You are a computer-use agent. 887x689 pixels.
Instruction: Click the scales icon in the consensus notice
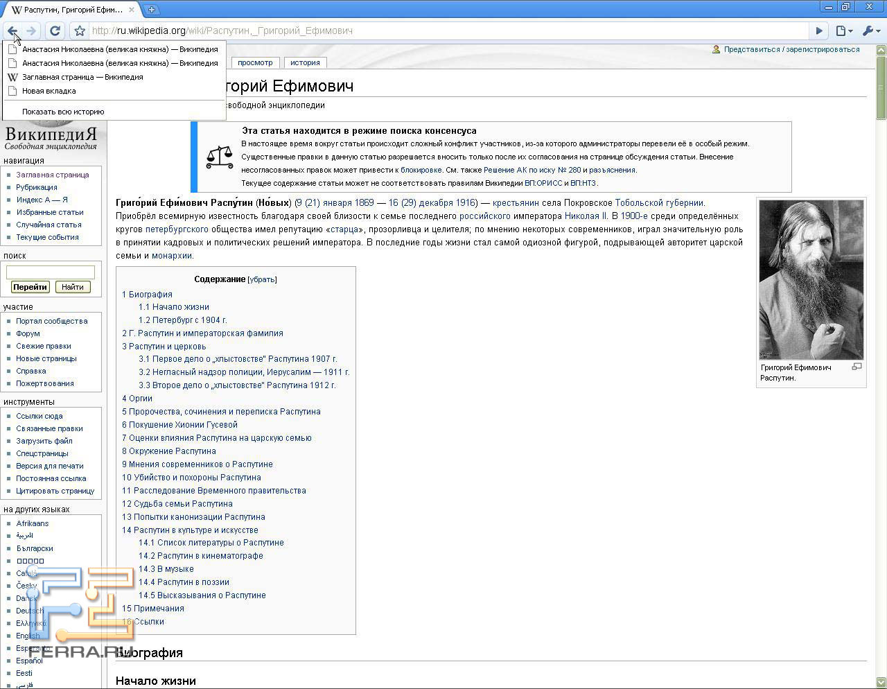point(220,157)
